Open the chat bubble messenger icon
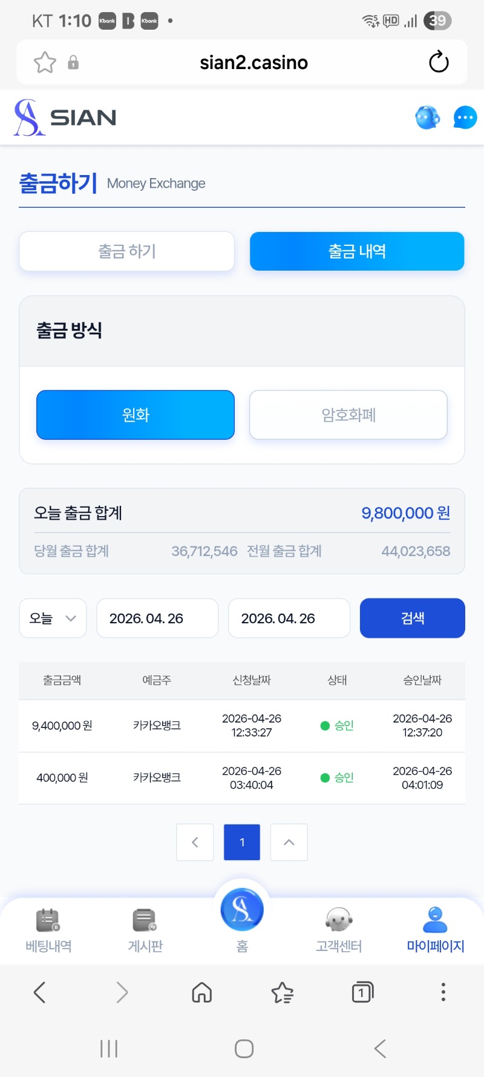 pos(465,118)
